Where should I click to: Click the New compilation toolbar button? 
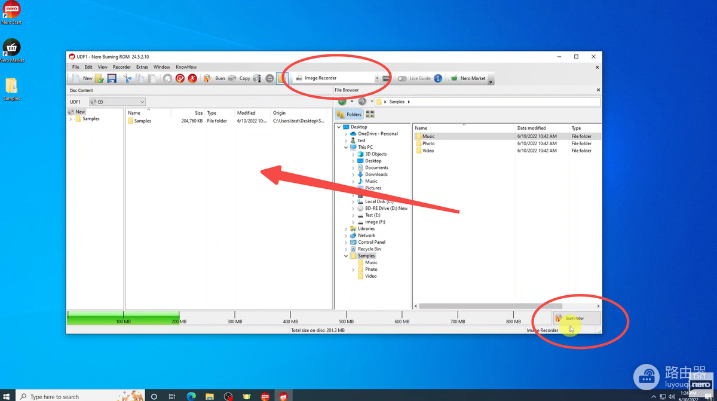click(83, 78)
